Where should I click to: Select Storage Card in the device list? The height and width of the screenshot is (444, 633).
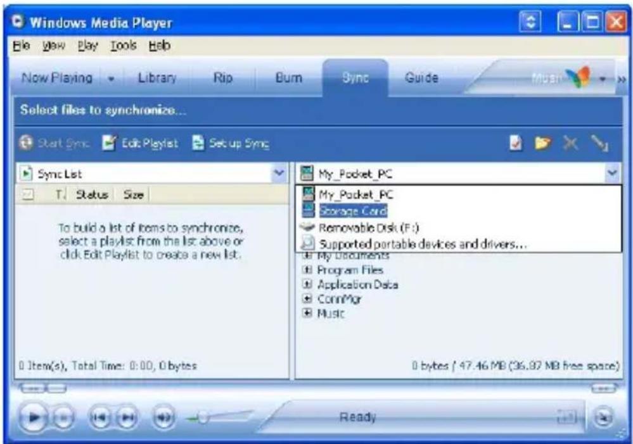click(459, 210)
